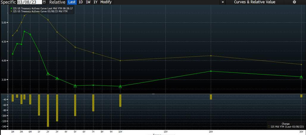Select the Last range button

tap(72, 2)
